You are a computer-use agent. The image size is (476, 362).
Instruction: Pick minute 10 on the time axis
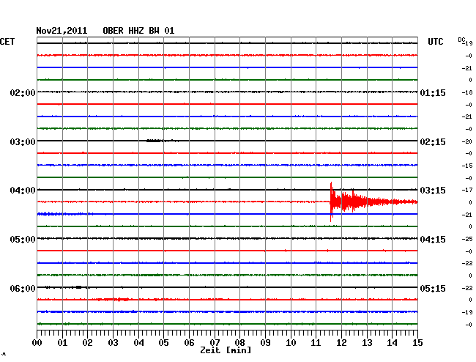(291, 343)
